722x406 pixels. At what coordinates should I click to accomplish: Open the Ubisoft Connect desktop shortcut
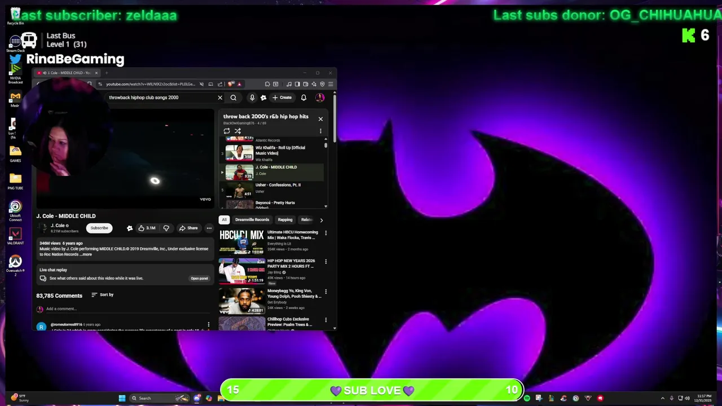[x=15, y=211]
